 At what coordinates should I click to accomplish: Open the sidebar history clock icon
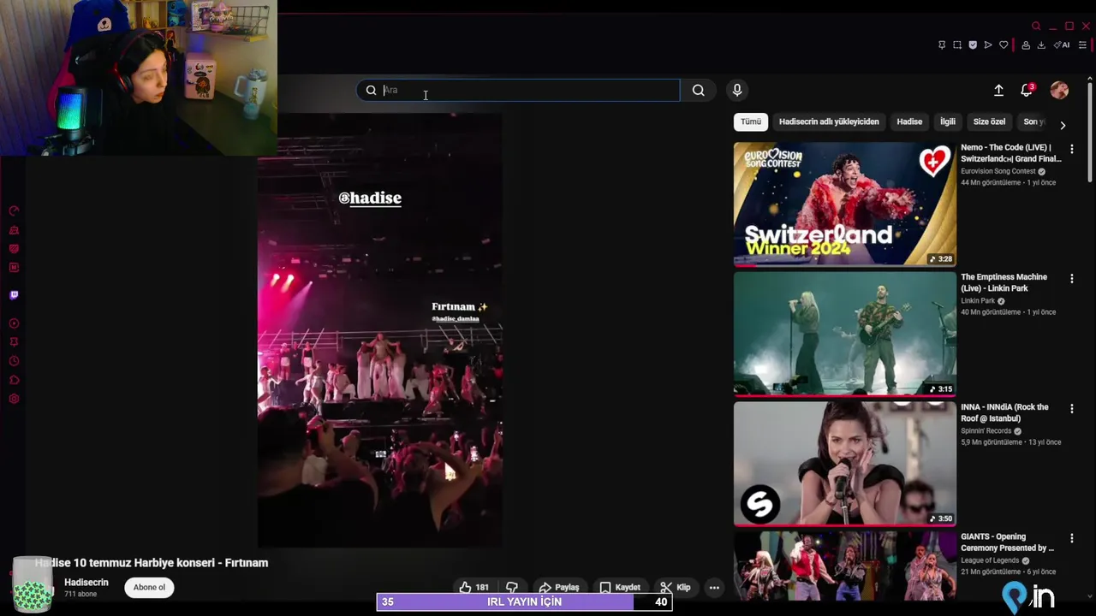(14, 361)
